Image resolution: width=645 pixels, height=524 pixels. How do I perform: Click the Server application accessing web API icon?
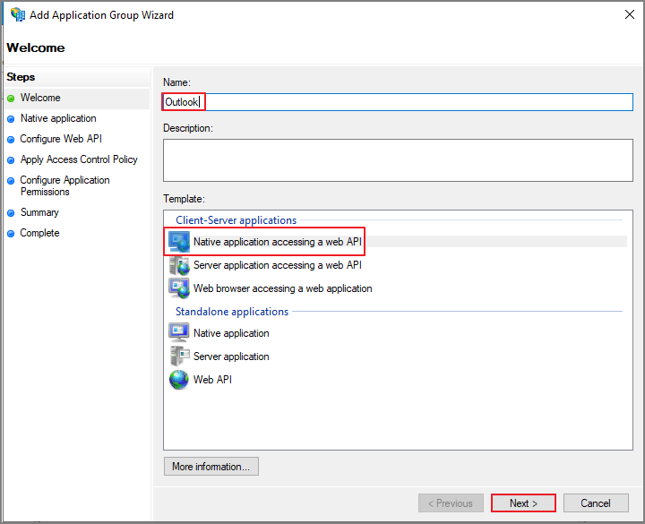click(x=179, y=265)
